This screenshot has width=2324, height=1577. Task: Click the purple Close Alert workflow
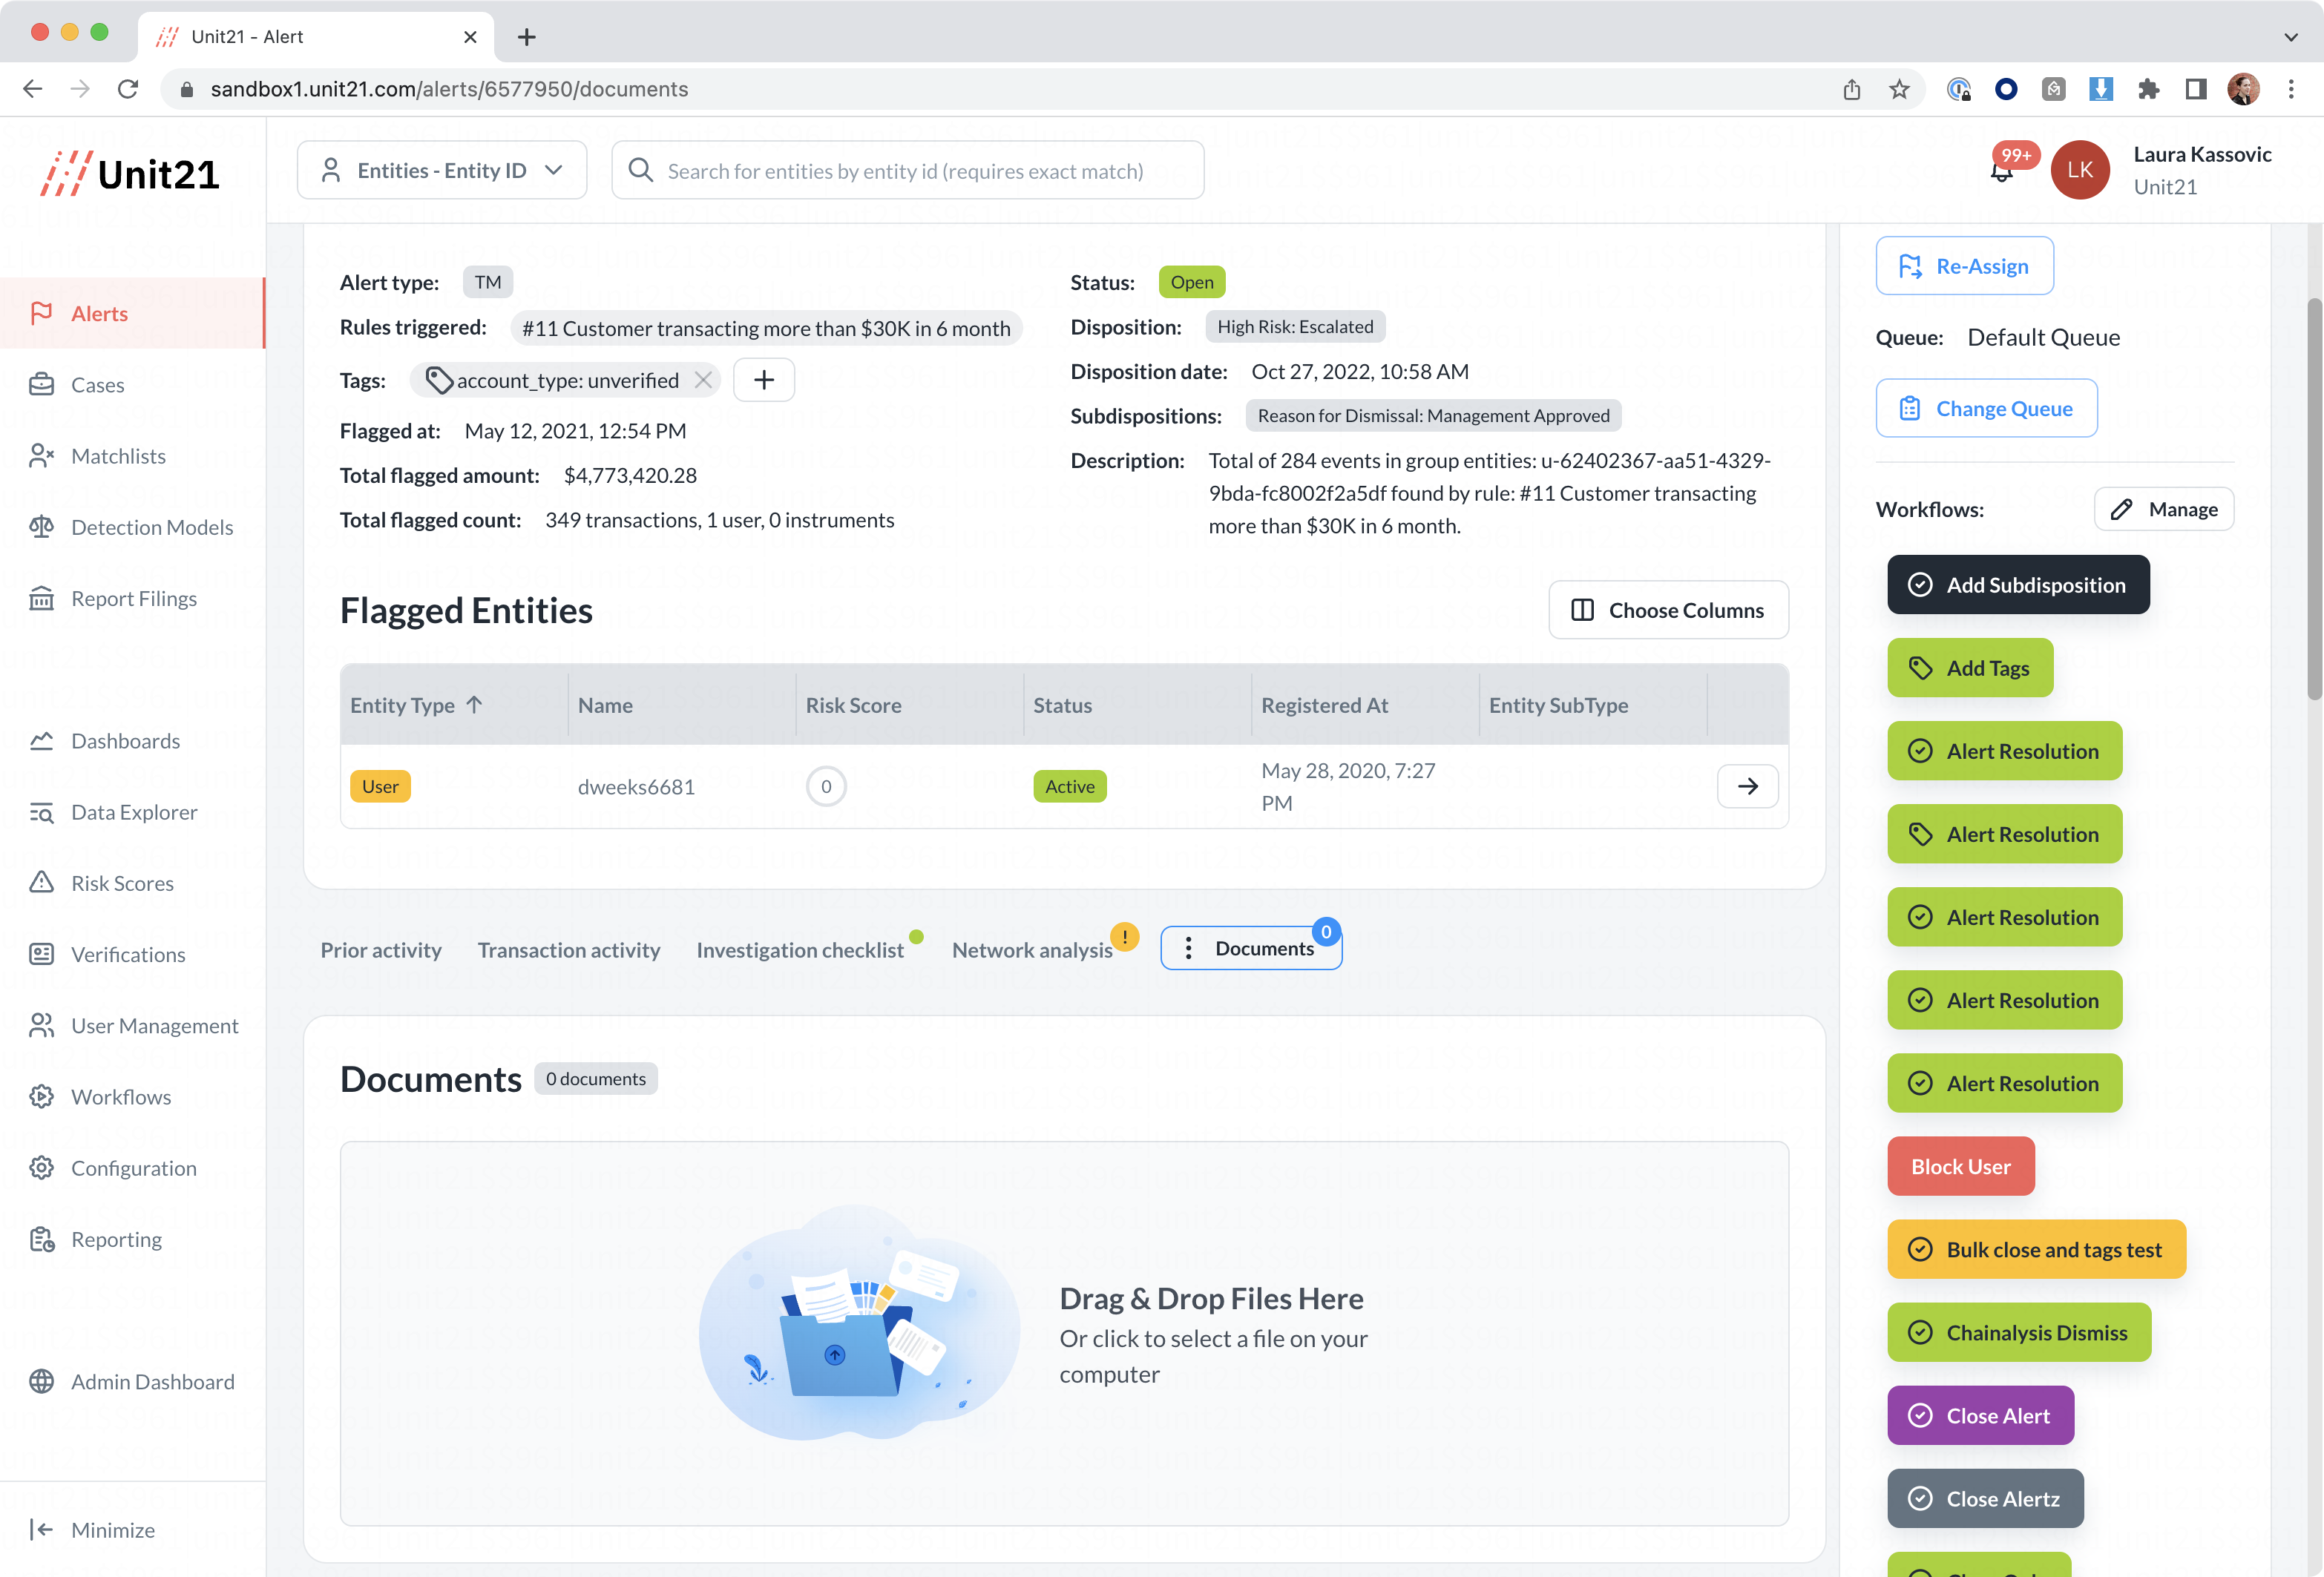[1980, 1414]
